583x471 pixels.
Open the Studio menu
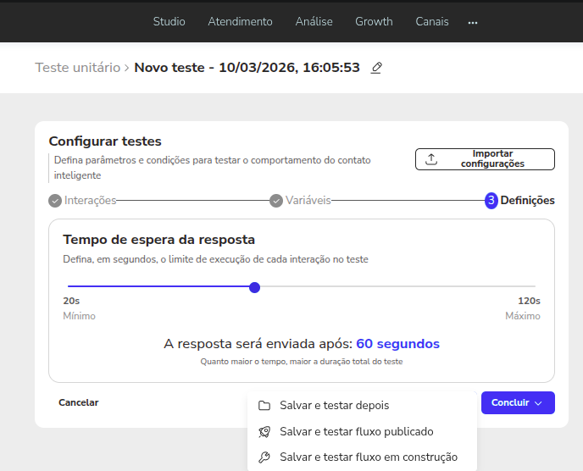coord(169,21)
